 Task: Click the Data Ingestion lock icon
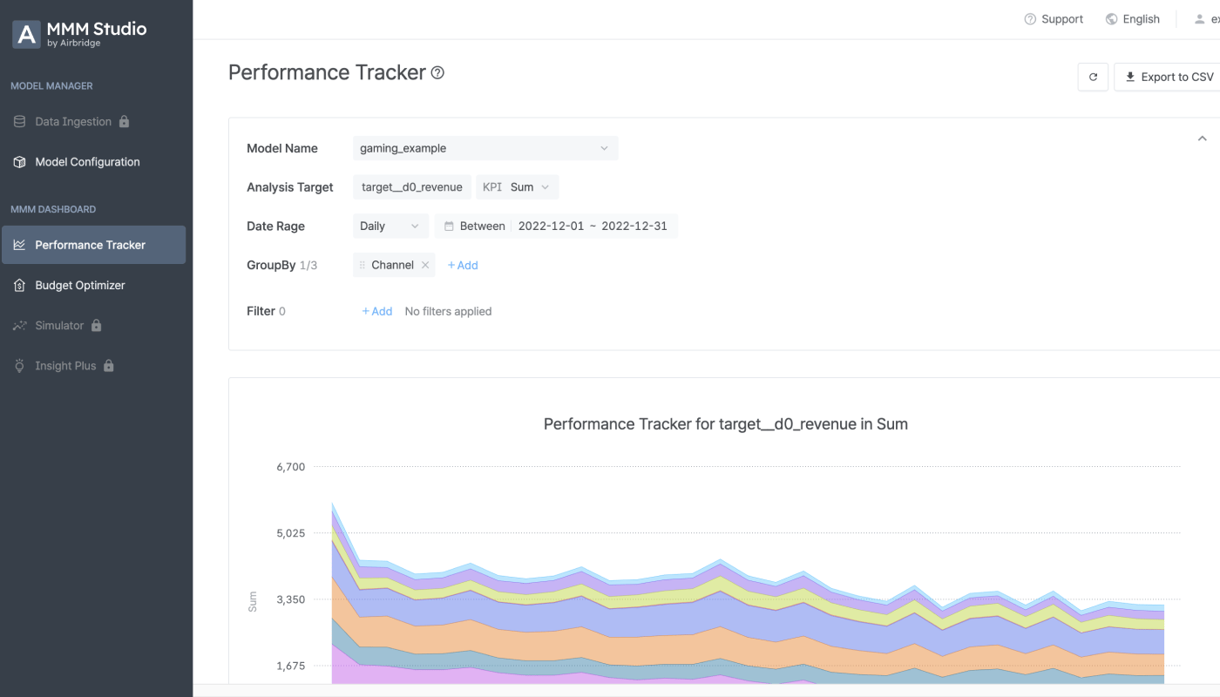point(124,121)
